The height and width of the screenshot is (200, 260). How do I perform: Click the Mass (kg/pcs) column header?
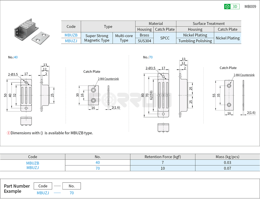[227, 157]
